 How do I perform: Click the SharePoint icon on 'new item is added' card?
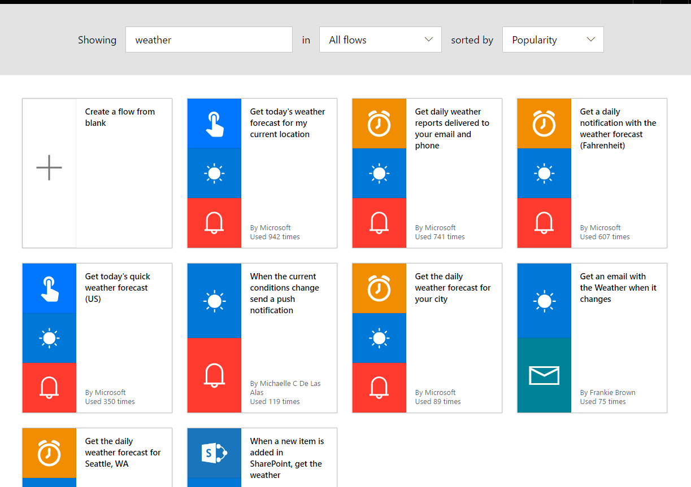(214, 453)
